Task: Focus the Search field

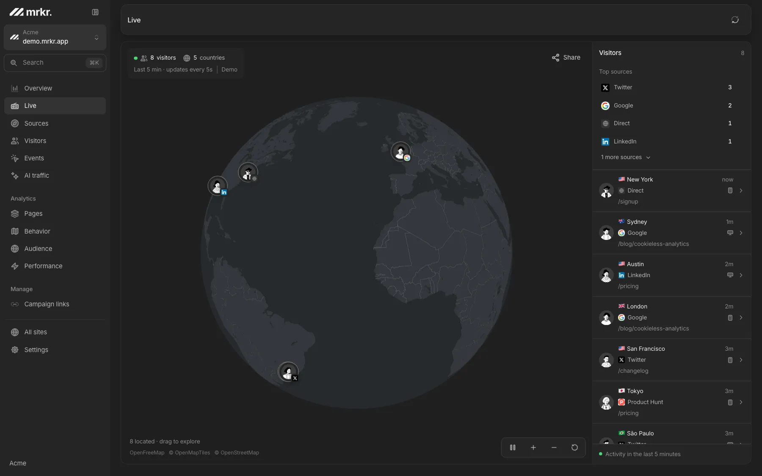Action: [55, 63]
